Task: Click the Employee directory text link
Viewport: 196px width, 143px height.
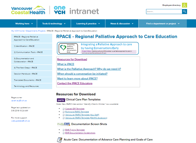Action: click(172, 5)
